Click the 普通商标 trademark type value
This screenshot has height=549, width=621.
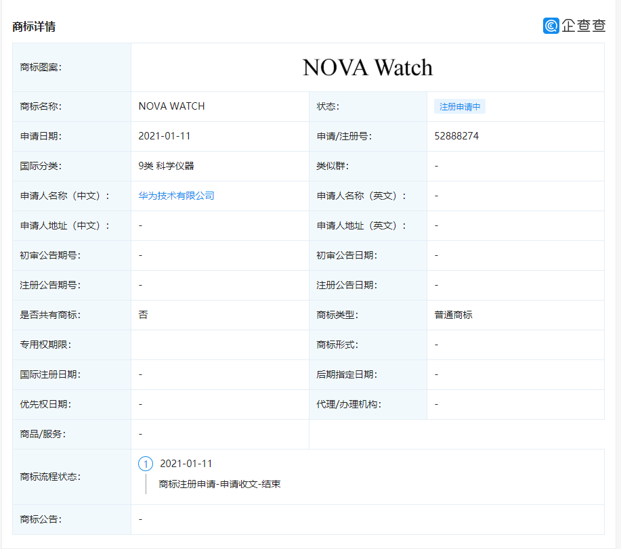coord(453,315)
